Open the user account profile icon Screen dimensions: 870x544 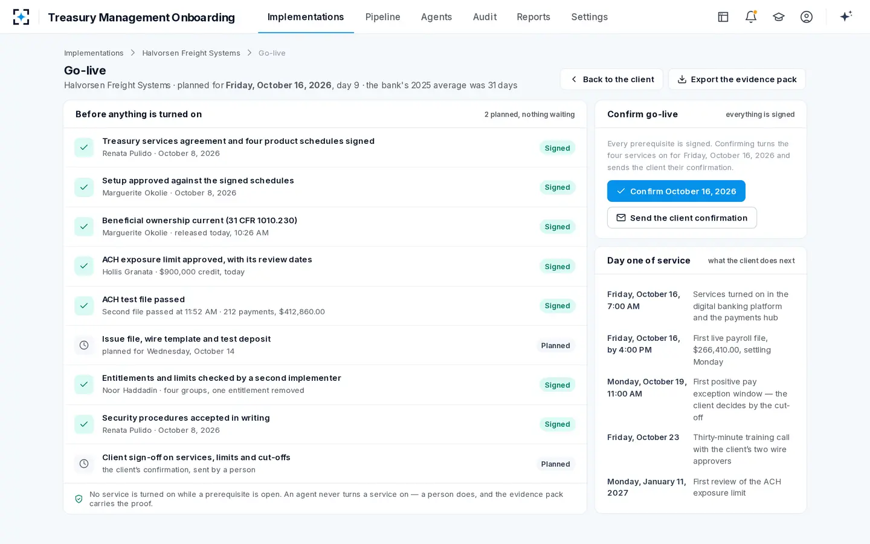point(807,17)
